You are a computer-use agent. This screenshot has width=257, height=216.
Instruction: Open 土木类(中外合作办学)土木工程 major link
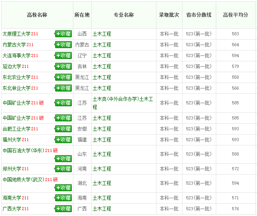pyautogui.click(x=123, y=103)
